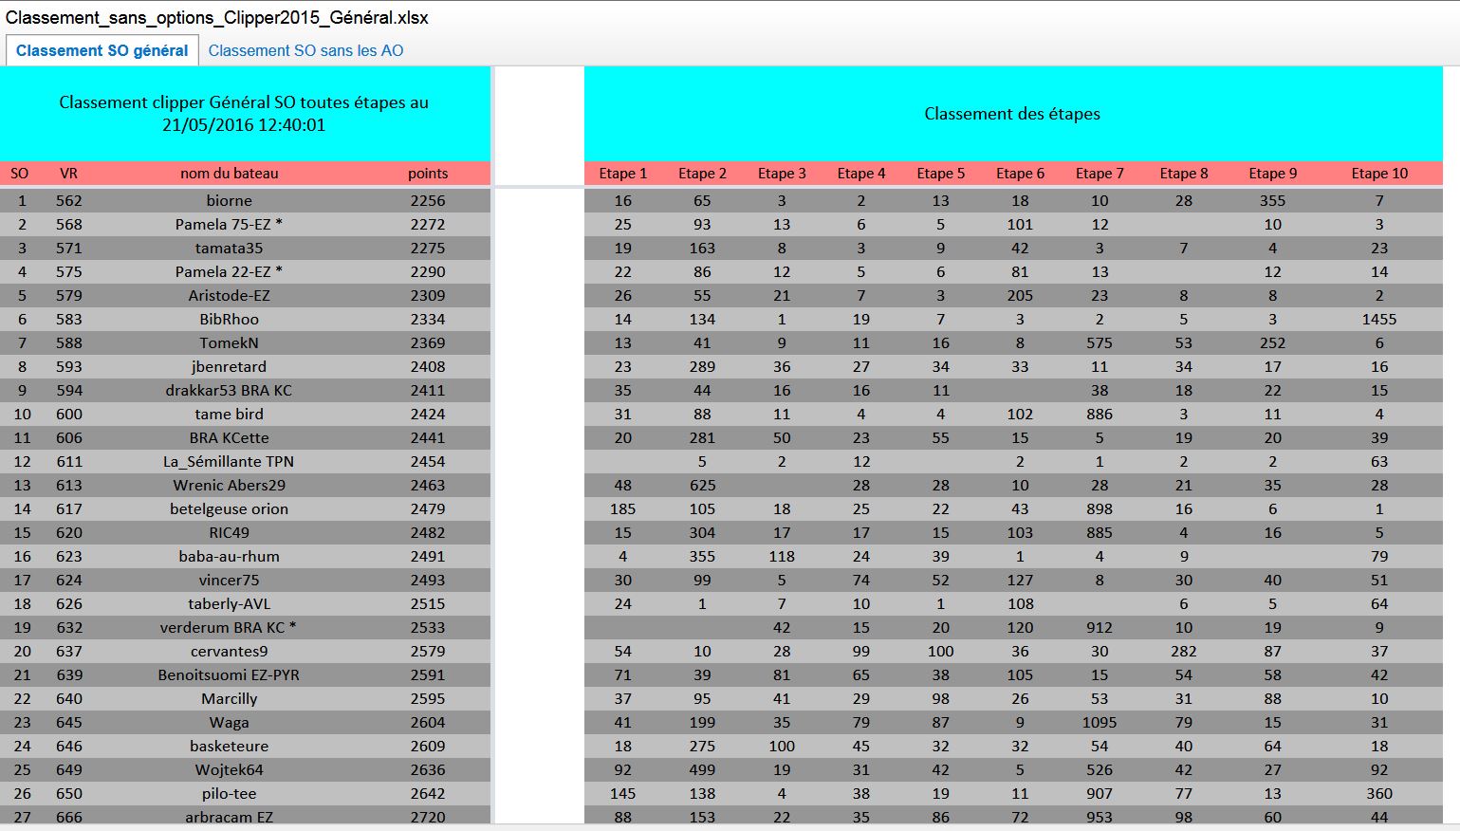The image size is (1460, 831).
Task: Click the Etape 1 value '185' in the betelgeuse orion row
Action: 622,509
